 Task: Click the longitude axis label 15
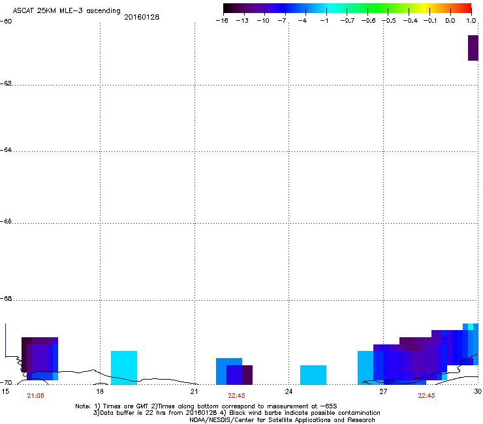[5, 391]
